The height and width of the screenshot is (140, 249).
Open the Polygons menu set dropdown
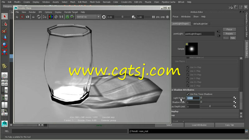click(7, 6)
